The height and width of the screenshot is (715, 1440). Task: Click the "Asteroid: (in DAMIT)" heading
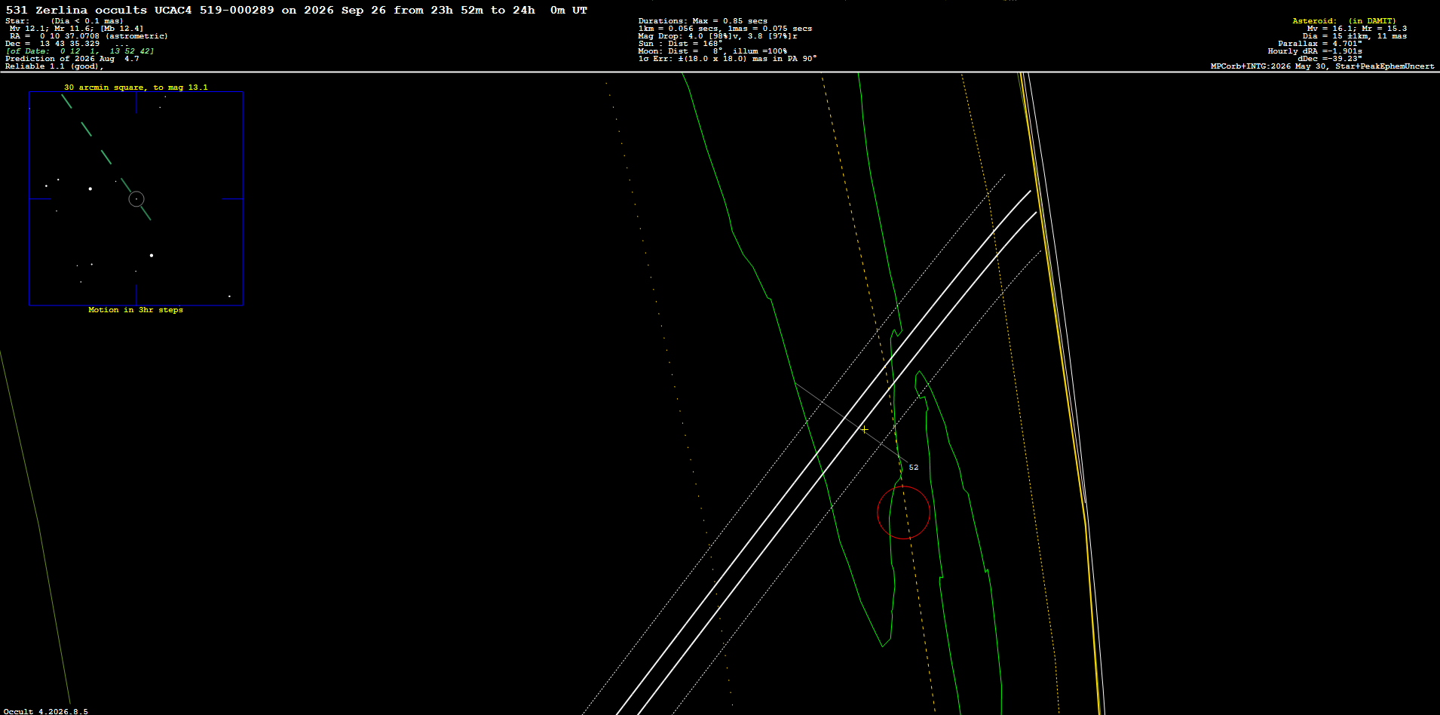pos(1344,21)
